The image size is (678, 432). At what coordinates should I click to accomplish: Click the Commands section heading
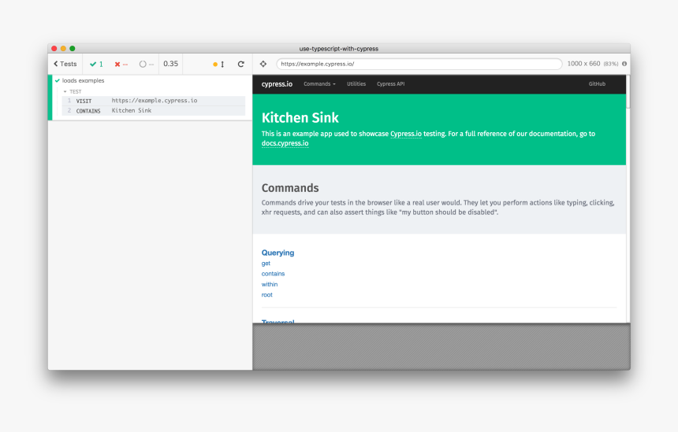290,188
